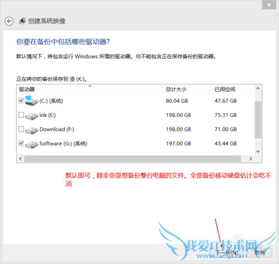Viewport: 279px width, 264px height.
Task: Go back using the back arrow button
Action: [9, 21]
